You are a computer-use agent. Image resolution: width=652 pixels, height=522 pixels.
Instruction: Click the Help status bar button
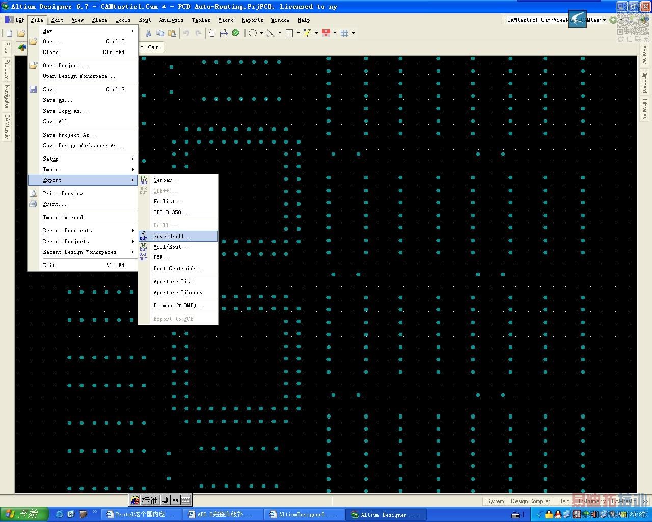(564, 501)
